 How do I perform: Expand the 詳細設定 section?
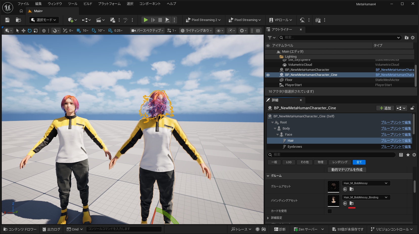tap(268, 218)
